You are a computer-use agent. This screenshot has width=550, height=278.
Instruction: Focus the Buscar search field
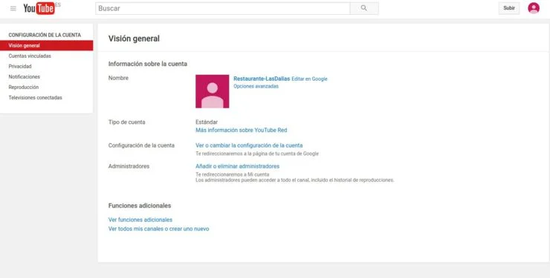pos(222,8)
